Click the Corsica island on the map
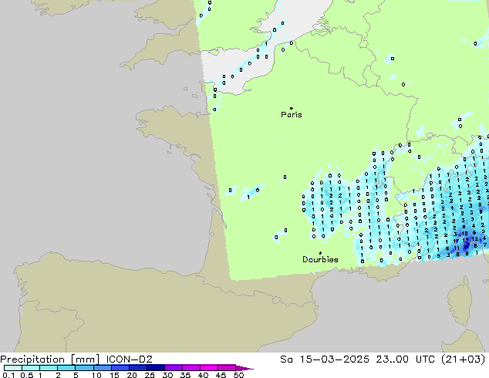 (460, 304)
